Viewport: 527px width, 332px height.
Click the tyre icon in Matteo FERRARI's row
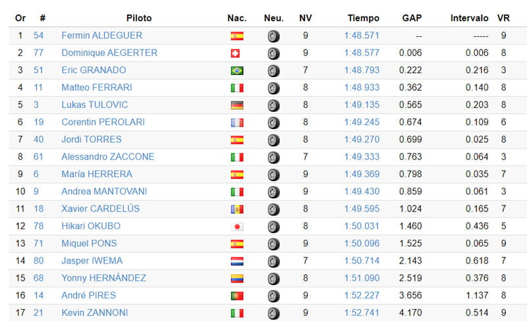point(273,88)
